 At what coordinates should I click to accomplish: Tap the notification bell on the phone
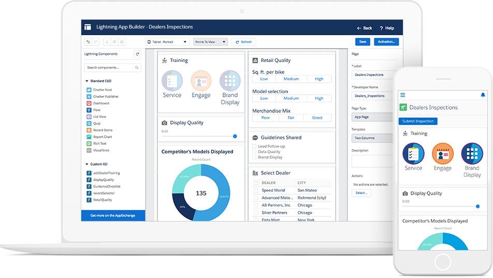tap(483, 95)
